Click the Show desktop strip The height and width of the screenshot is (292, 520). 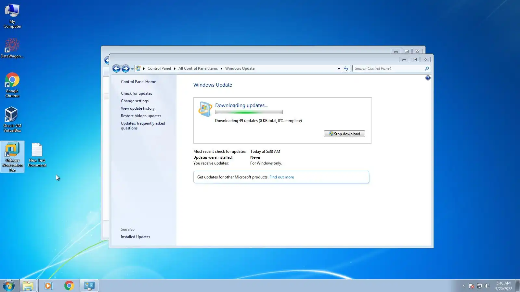click(x=517, y=286)
